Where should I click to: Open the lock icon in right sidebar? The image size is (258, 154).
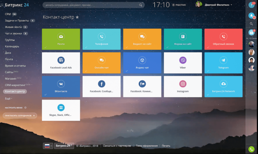[x=251, y=33]
